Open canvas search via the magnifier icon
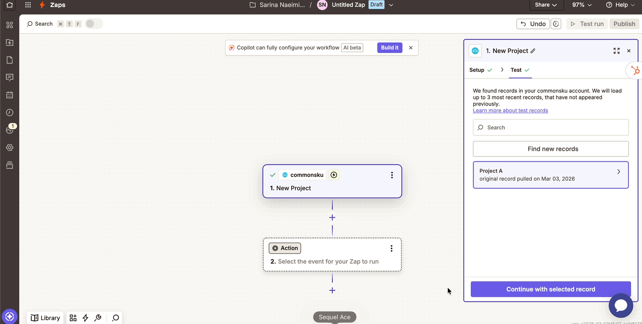Viewport: 642px width, 324px height. (x=115, y=317)
